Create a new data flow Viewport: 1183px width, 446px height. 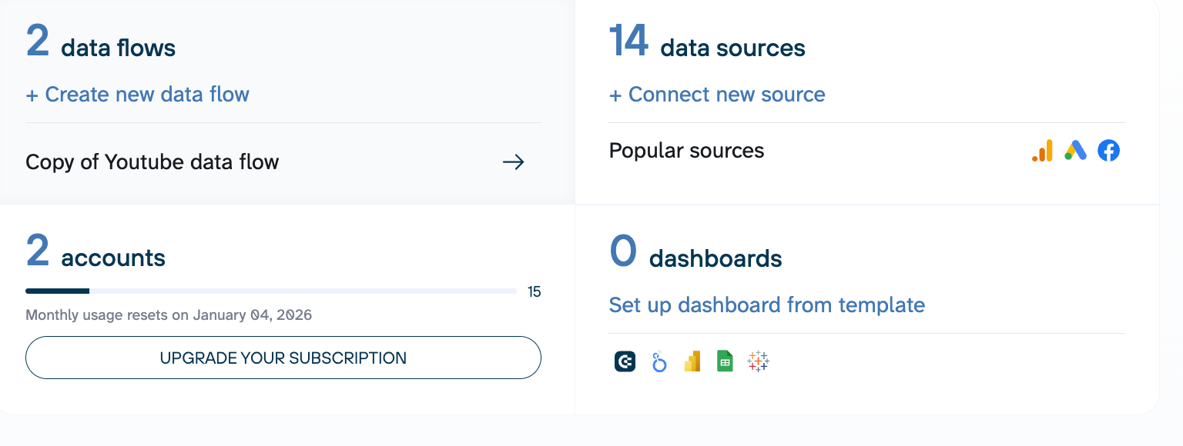[137, 95]
